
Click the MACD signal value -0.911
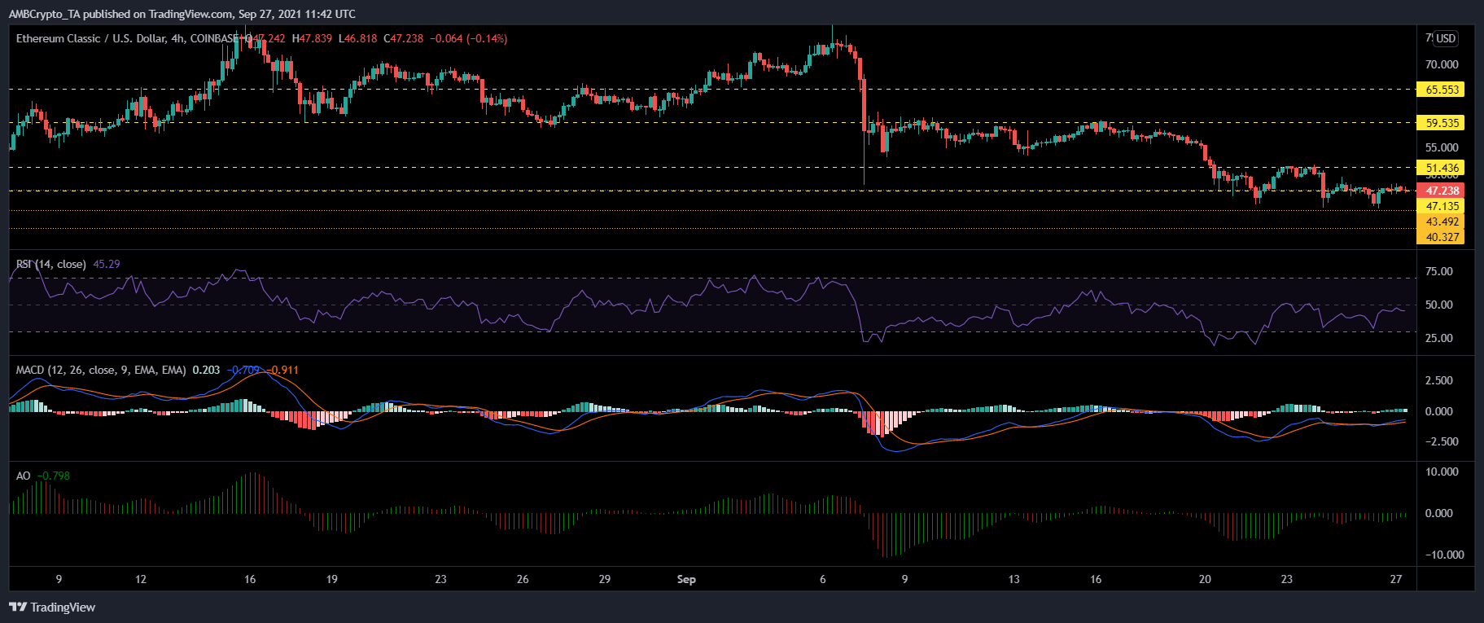[283, 370]
